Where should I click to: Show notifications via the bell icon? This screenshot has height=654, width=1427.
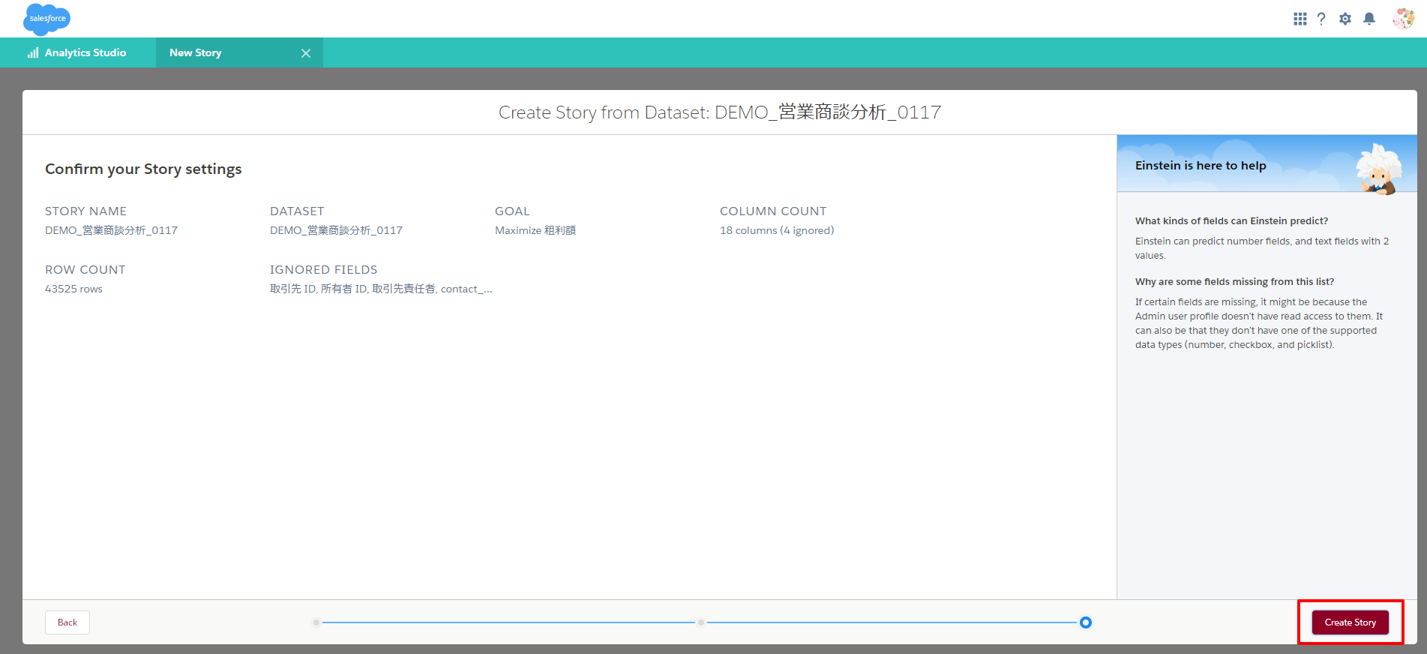[1369, 19]
